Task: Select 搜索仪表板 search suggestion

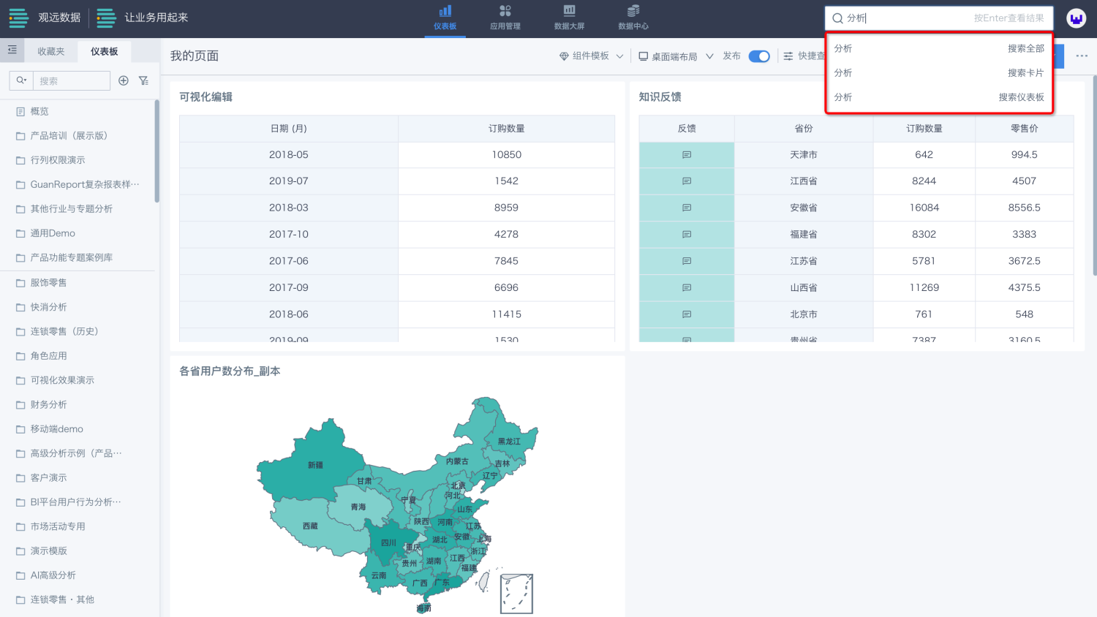Action: [x=939, y=97]
